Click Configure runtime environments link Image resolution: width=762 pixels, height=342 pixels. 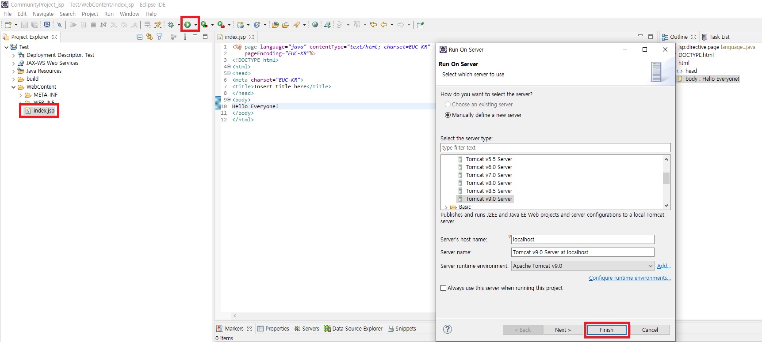pyautogui.click(x=629, y=278)
